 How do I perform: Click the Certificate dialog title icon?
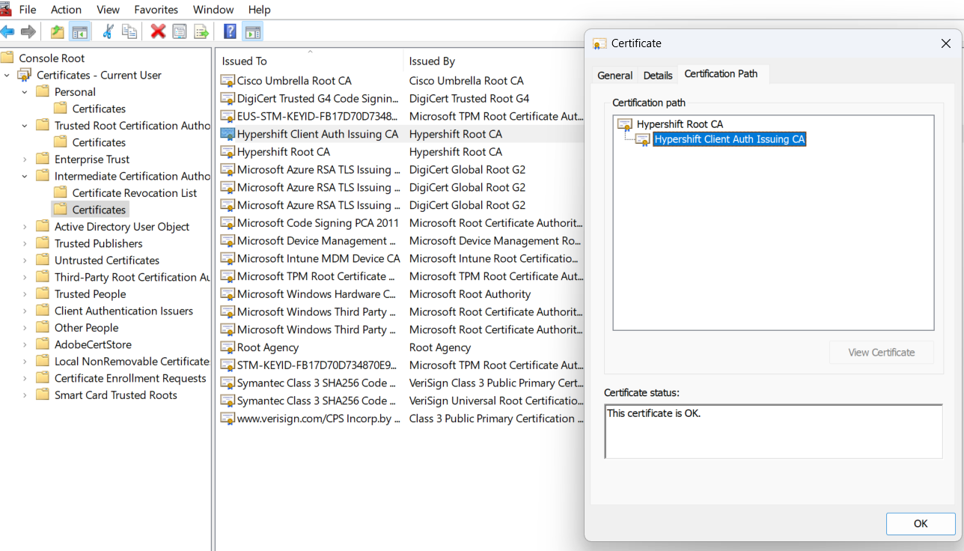click(600, 43)
